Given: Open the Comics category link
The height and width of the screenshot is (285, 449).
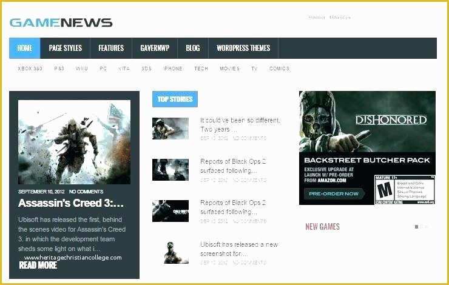Looking at the screenshot, I should (x=279, y=69).
